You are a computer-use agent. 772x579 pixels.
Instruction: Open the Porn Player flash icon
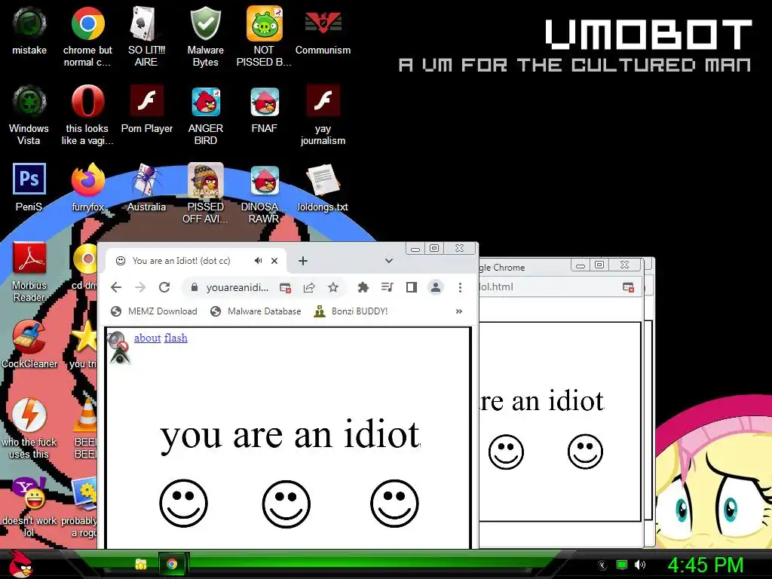147,109
